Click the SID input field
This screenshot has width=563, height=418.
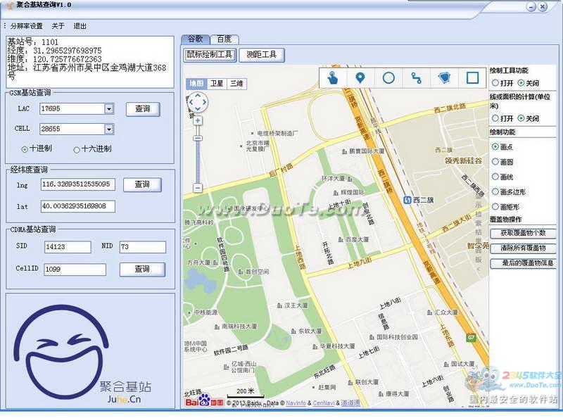pyautogui.click(x=68, y=247)
